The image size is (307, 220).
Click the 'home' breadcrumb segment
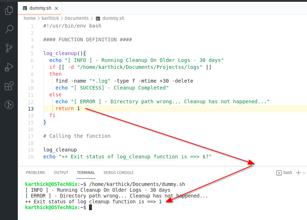(x=29, y=18)
